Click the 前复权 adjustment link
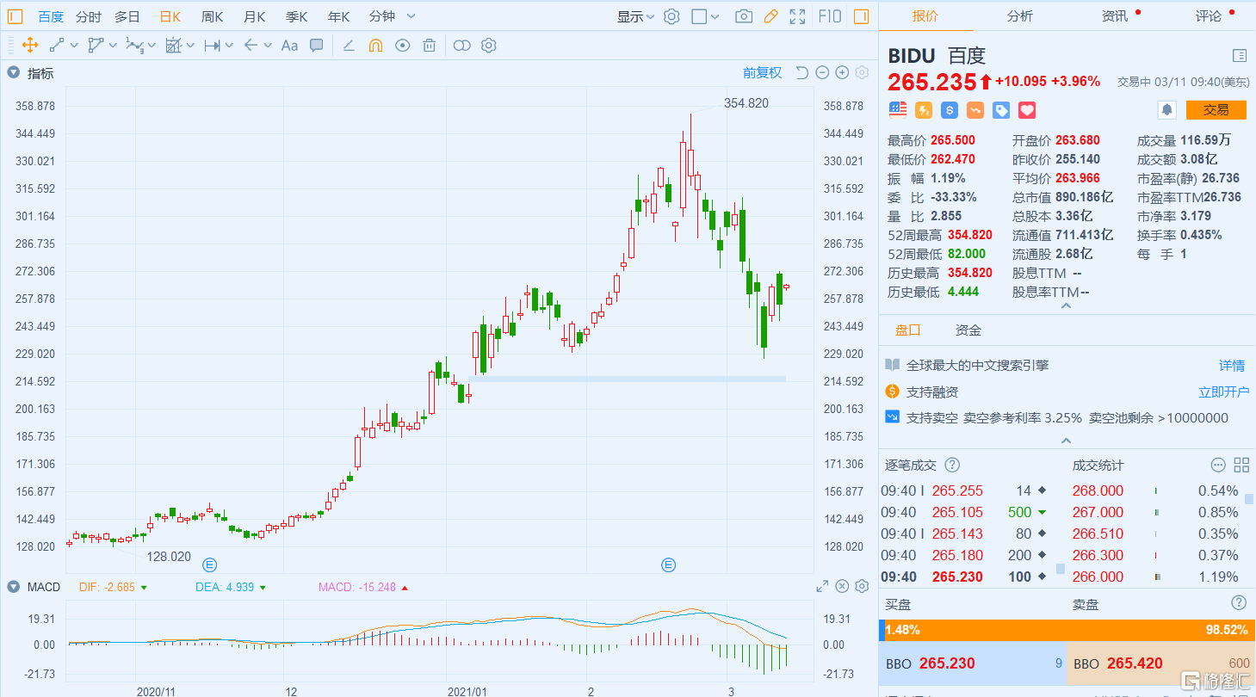The height and width of the screenshot is (697, 1256). pyautogui.click(x=763, y=73)
